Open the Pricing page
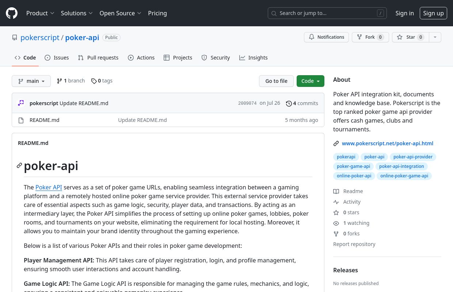The height and width of the screenshot is (292, 453). 157,13
